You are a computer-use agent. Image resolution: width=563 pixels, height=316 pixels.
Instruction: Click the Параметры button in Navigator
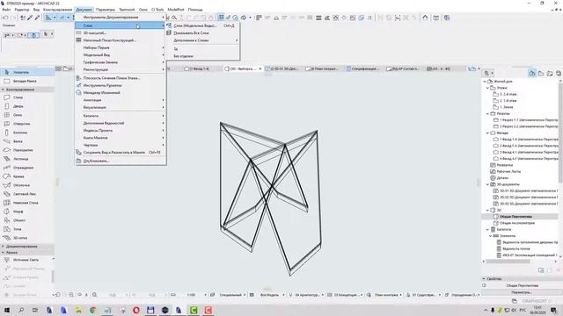click(522, 292)
